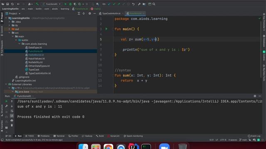
Task: Click the Rollback undo icon
Action: click(133, 4)
